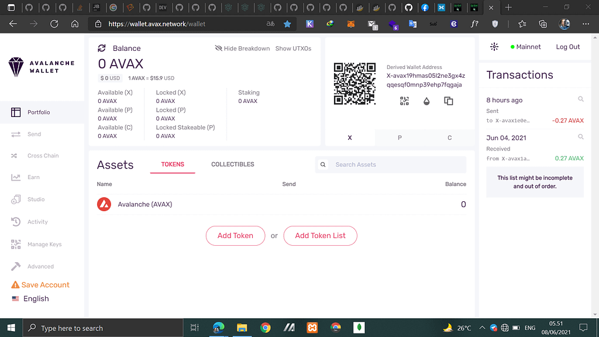Click the faucet droplet icon
The image size is (599, 337).
(x=426, y=101)
